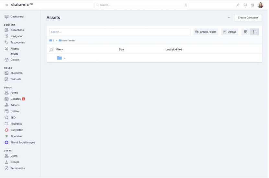
Task: Click the Blueprints sidebar icon
Action: 6,73
